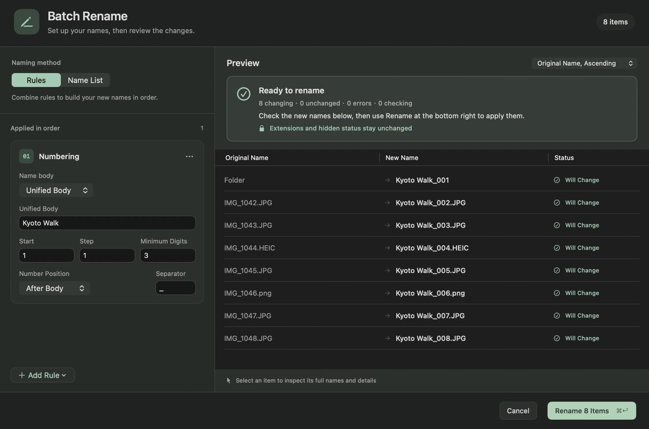Click the arrow icon in IMG_1046.png row
This screenshot has width=649, height=429.
click(x=387, y=293)
